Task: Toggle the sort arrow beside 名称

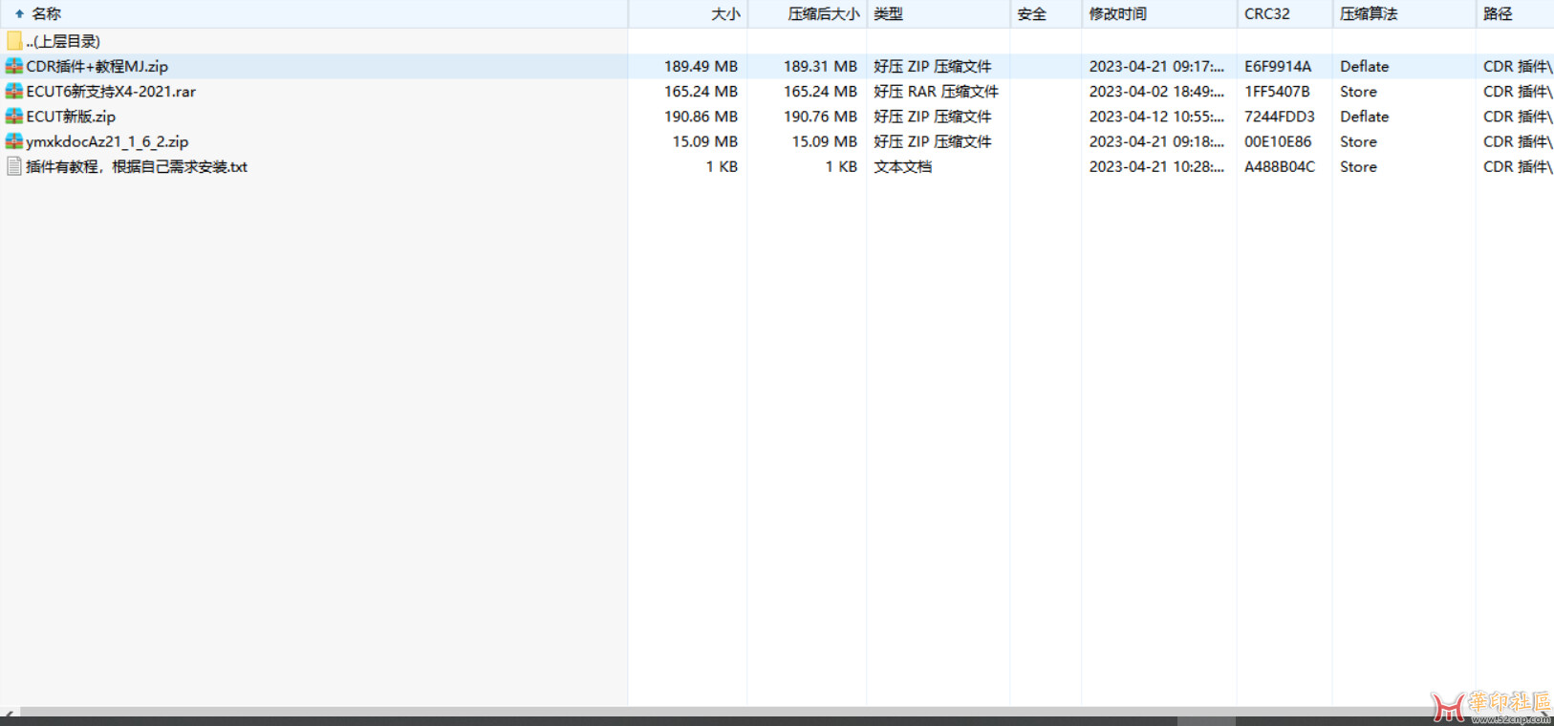Action: 19,13
